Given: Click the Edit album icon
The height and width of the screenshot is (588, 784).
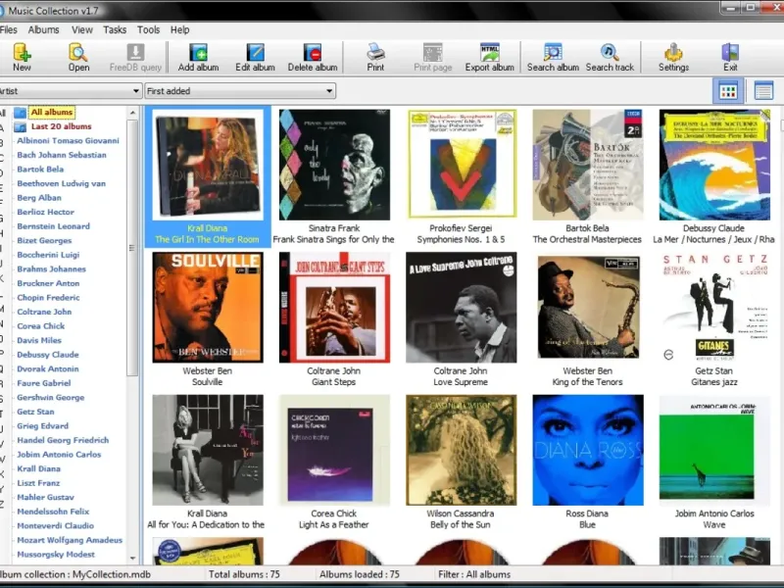Looking at the screenshot, I should tap(256, 52).
